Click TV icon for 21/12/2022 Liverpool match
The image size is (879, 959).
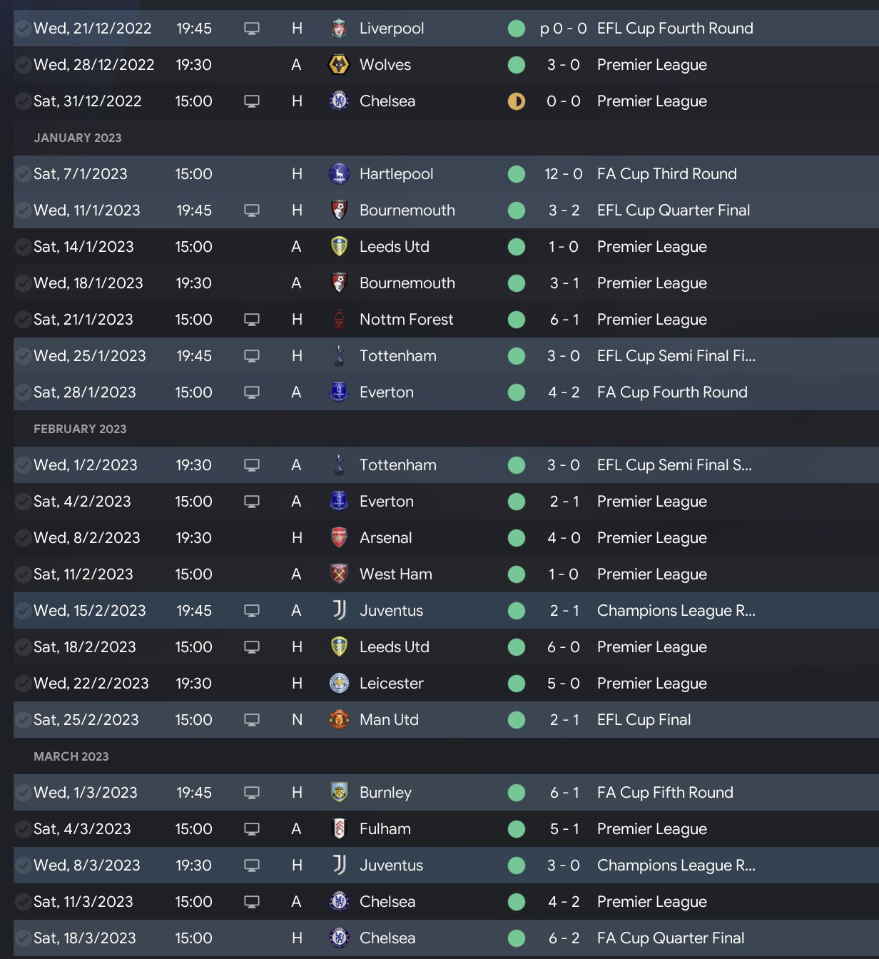click(252, 29)
